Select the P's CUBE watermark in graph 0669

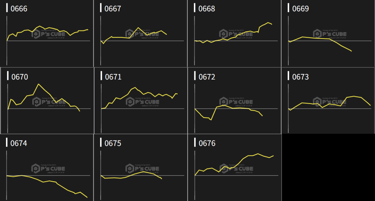pos(330,34)
